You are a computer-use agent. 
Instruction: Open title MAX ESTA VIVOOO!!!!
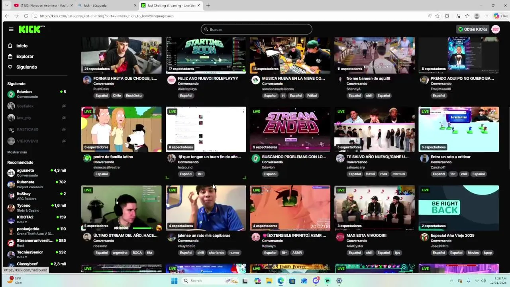(x=367, y=236)
